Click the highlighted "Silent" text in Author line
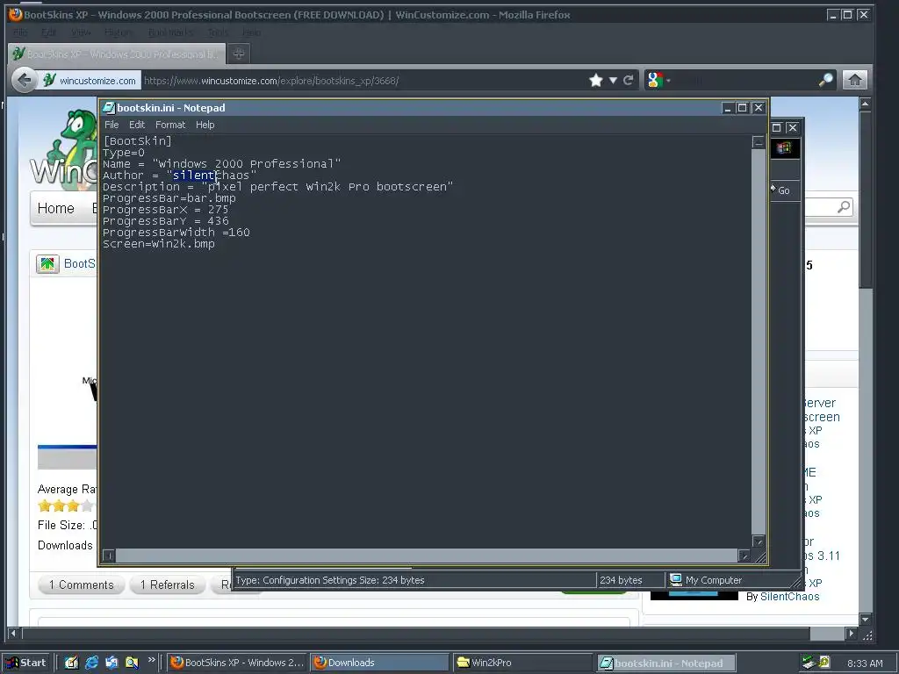Viewport: 899px width, 674px height. tap(194, 176)
